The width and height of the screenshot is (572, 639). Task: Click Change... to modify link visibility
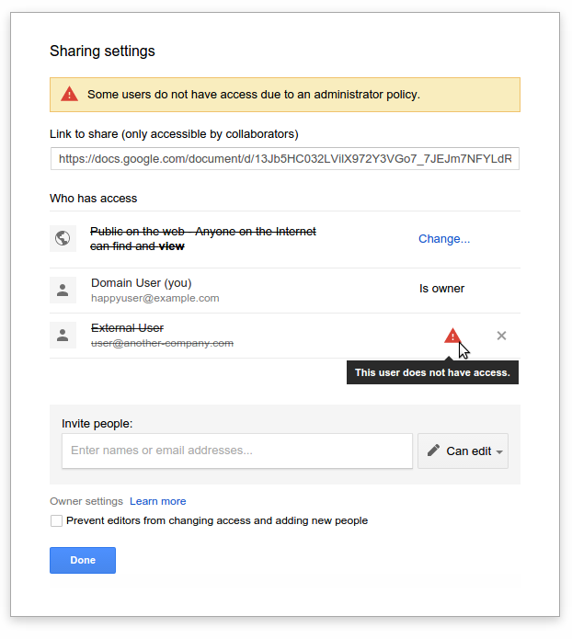pyautogui.click(x=444, y=239)
